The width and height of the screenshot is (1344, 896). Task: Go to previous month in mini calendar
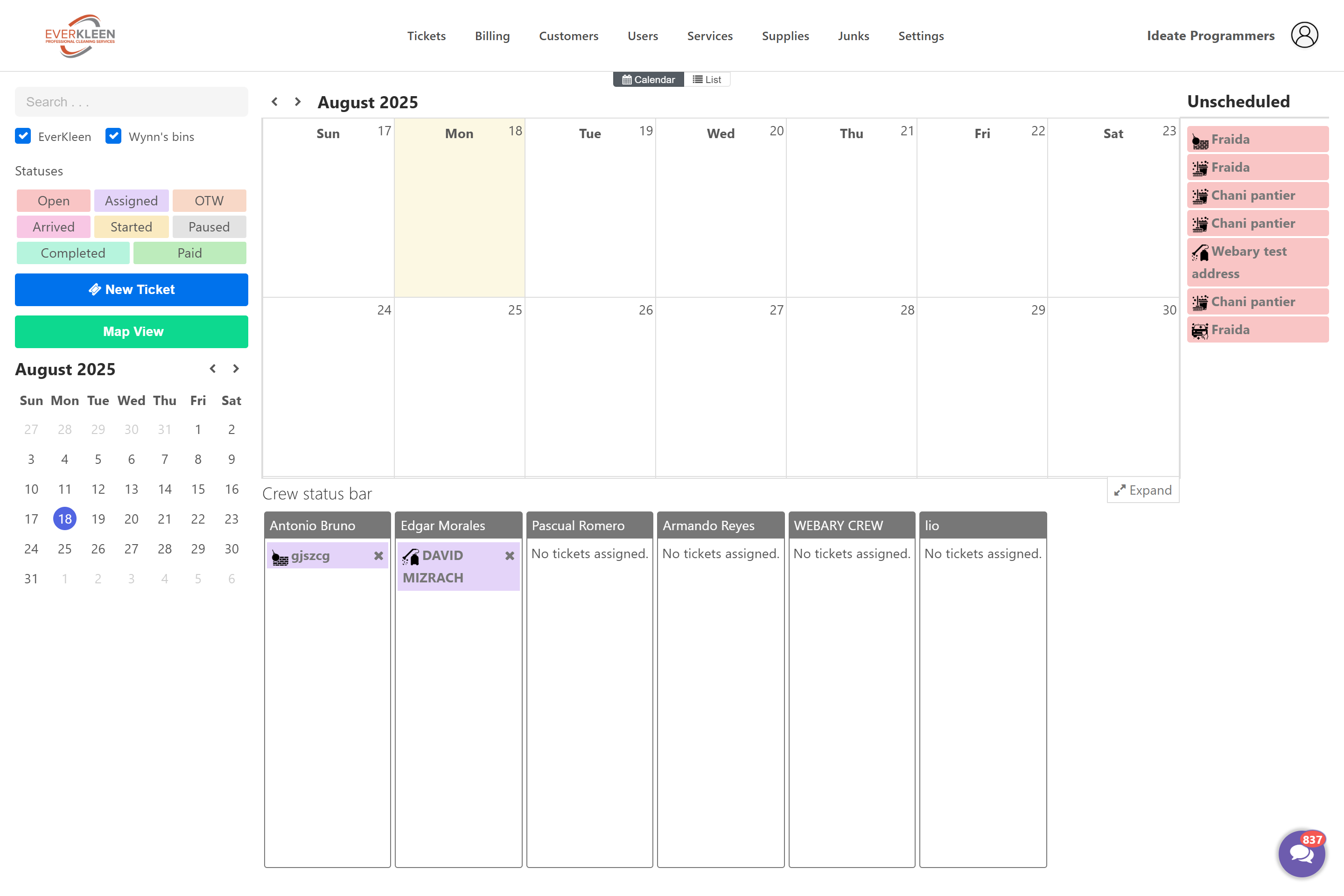click(213, 369)
